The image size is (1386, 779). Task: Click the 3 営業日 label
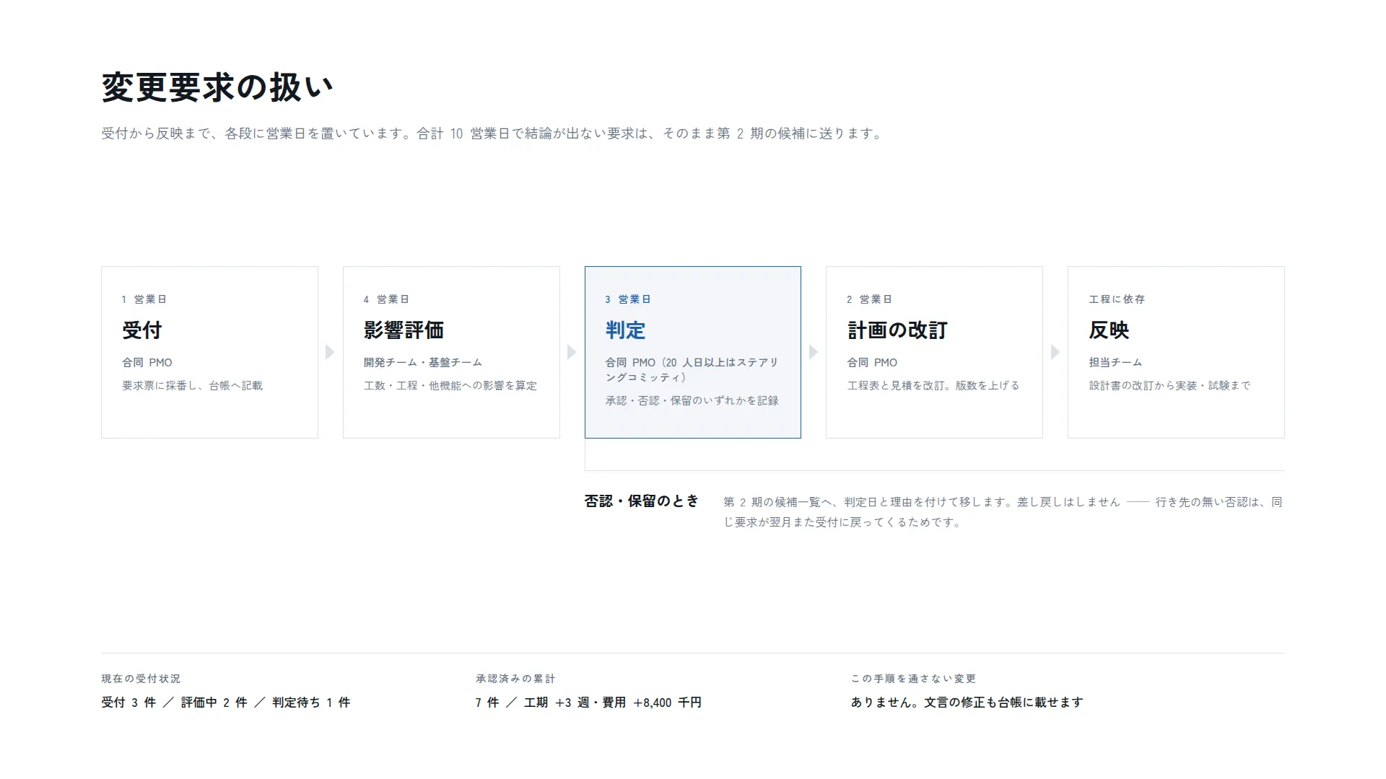pyautogui.click(x=628, y=299)
